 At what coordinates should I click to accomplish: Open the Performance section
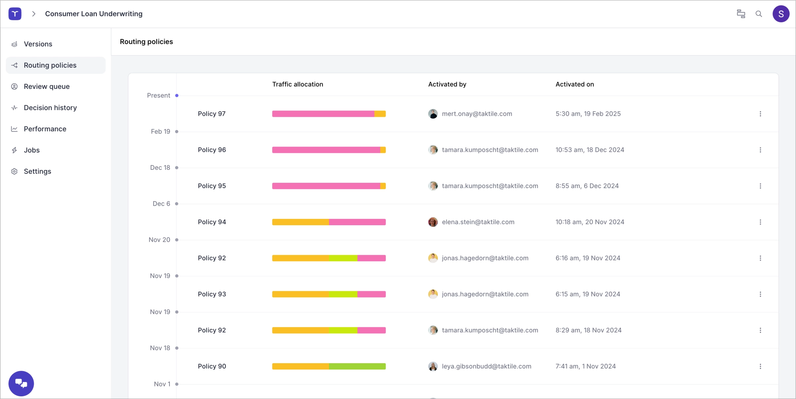45,129
